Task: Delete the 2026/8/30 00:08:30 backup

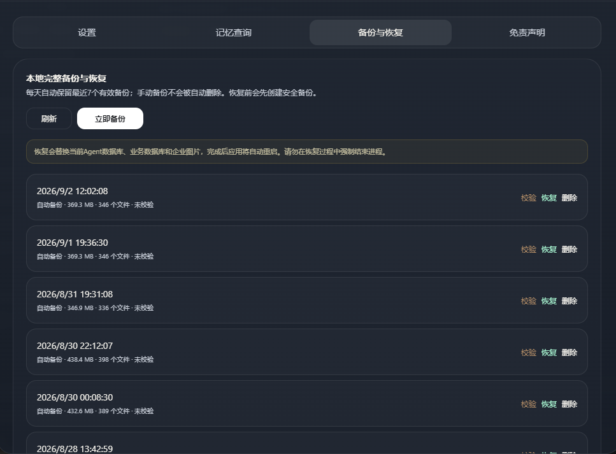Action: [569, 404]
